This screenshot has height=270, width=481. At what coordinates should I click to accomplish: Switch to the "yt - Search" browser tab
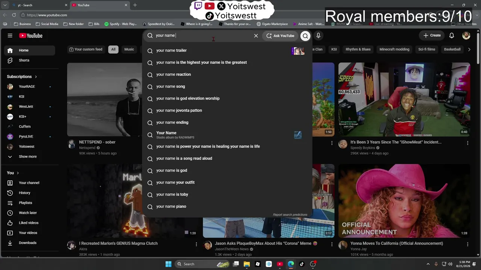(39, 5)
